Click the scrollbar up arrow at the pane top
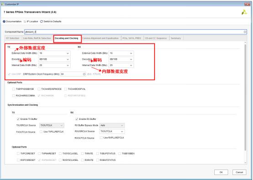This screenshot has height=180, width=253. pyautogui.click(x=245, y=42)
